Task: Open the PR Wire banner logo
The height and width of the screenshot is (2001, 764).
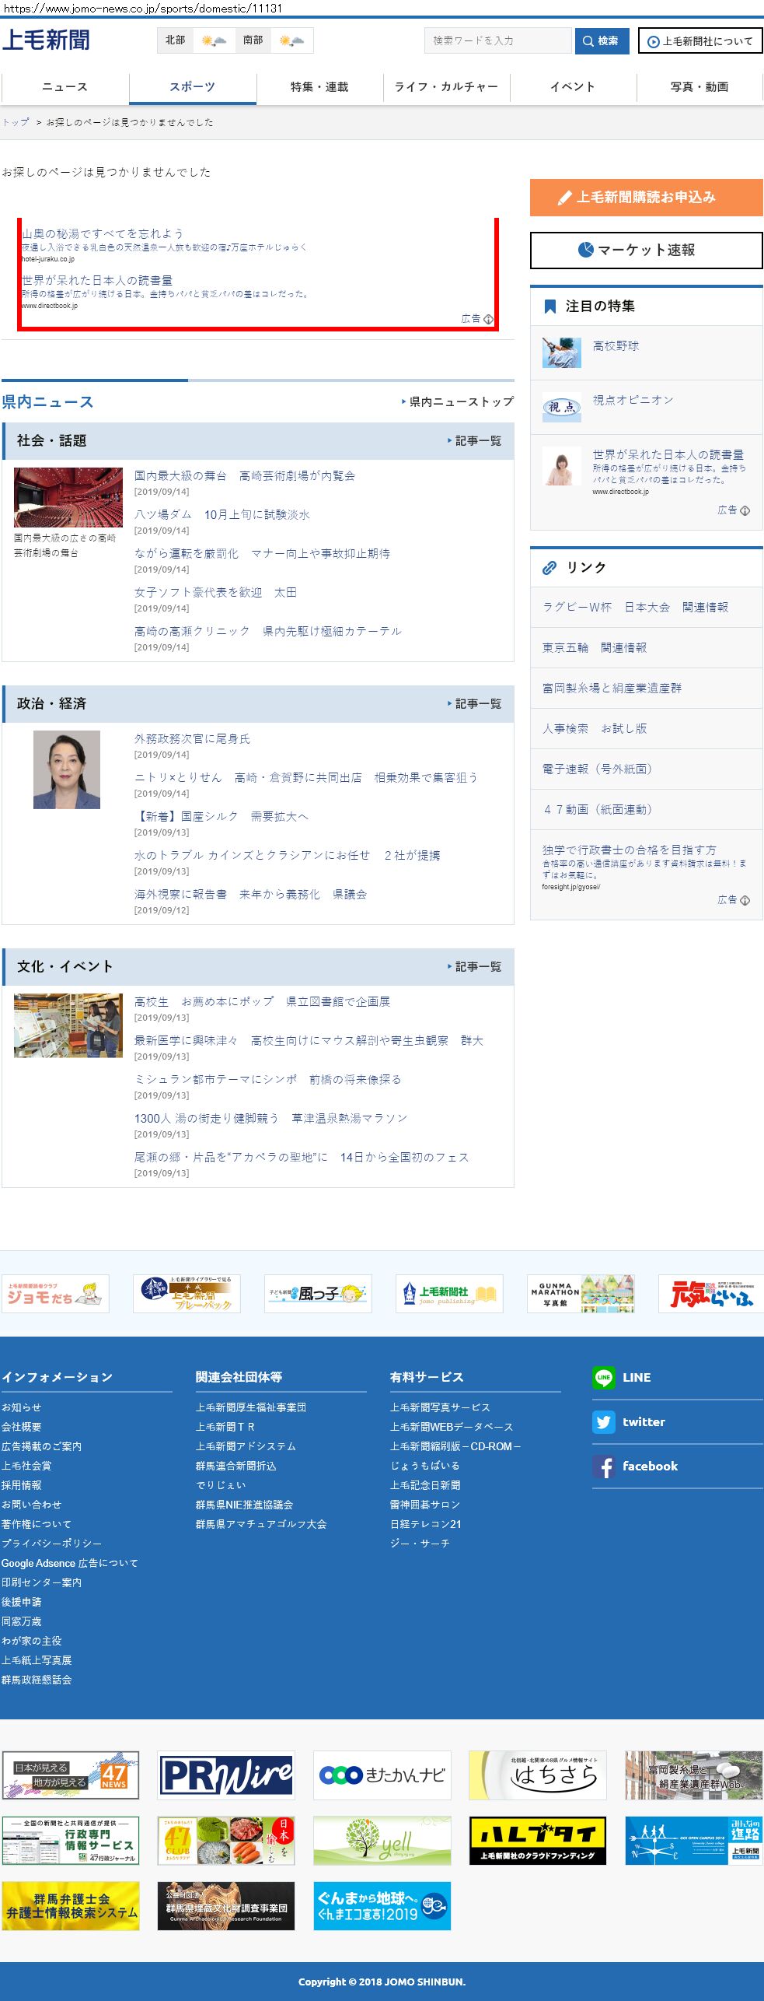Action: 226,1775
